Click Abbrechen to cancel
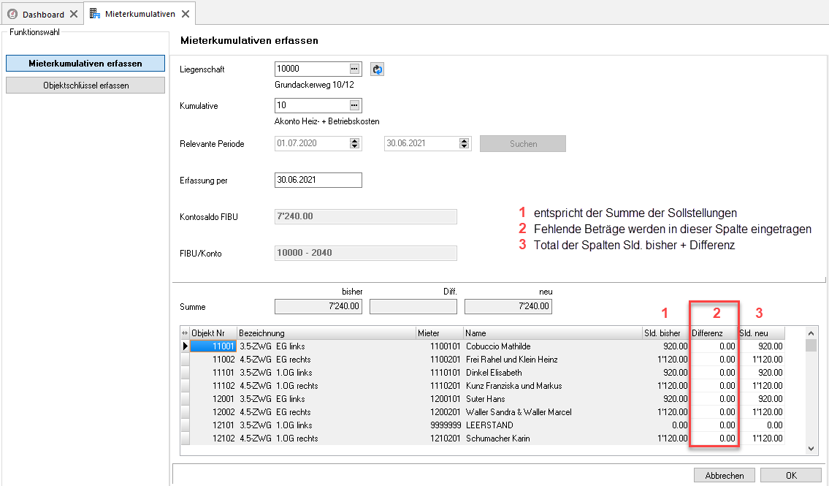 point(725,476)
